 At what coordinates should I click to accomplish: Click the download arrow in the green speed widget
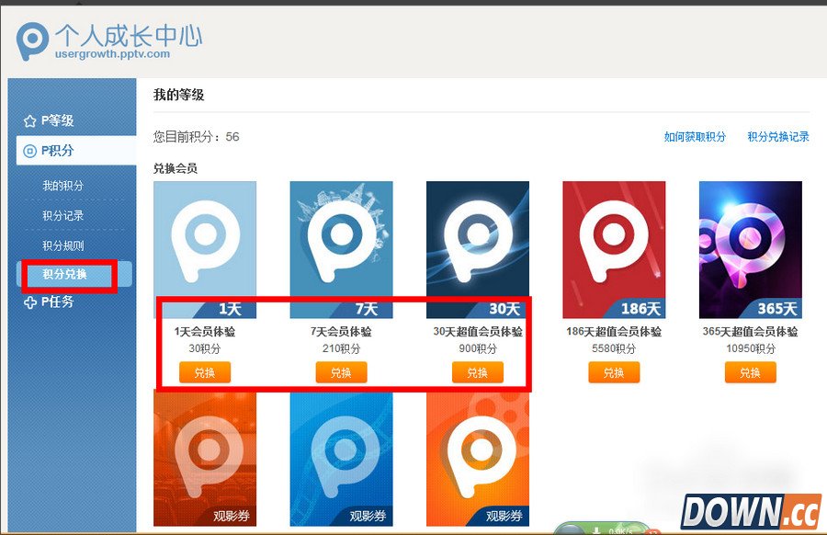[597, 530]
